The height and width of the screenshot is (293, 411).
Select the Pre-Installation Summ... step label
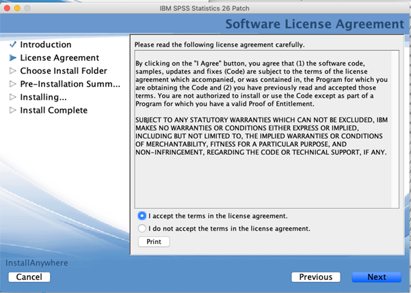pyautogui.click(x=70, y=84)
